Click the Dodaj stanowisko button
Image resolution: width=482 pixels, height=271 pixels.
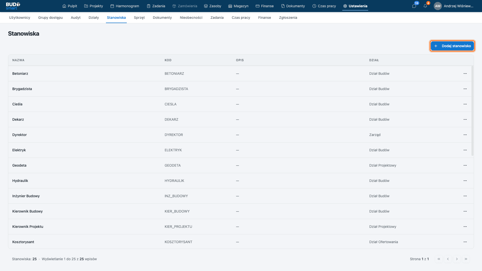click(x=452, y=46)
